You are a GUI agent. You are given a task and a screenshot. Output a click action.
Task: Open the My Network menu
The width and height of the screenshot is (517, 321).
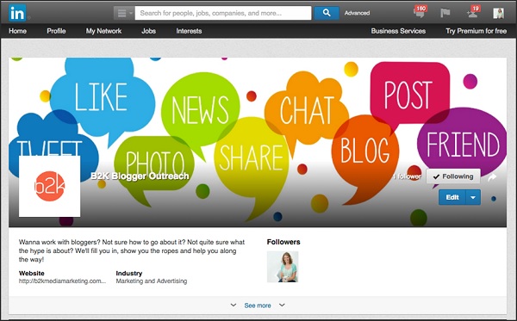tap(103, 31)
